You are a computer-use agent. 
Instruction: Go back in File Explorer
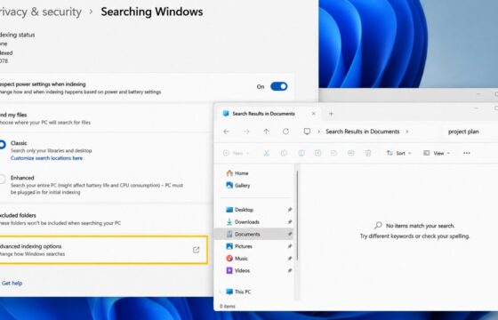tap(227, 132)
